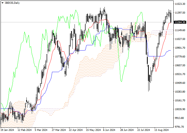Image resolution: width=187 pixels, height=133 pixels.
Task: Click the 10161.70 price level
Action: point(180,101)
